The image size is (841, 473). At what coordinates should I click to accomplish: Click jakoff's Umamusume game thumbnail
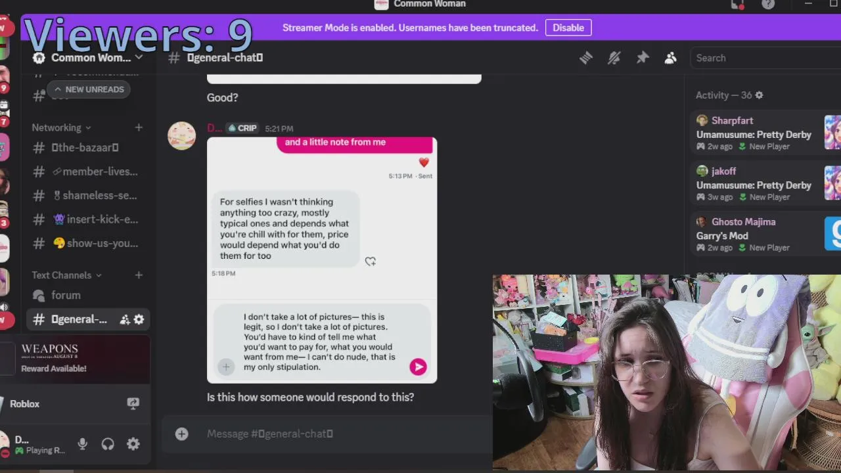click(833, 183)
